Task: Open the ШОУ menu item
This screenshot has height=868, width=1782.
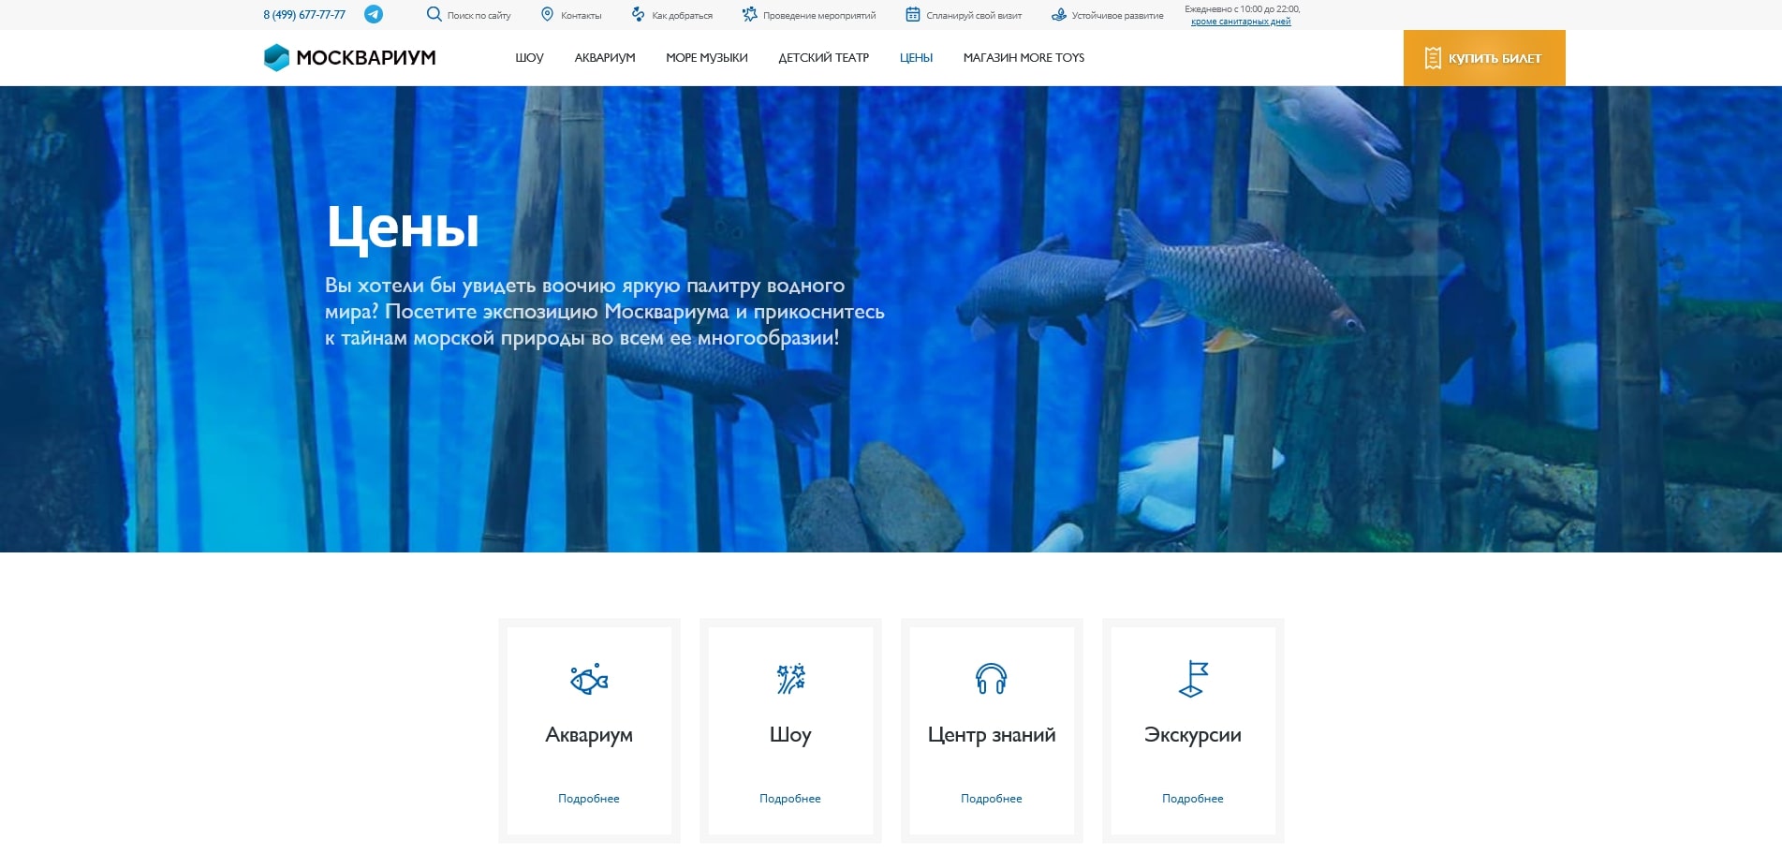Action: click(x=529, y=58)
